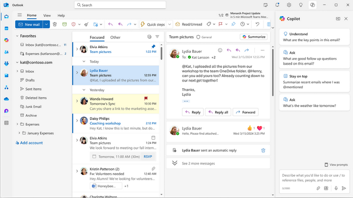Click Summarize button in reading pane
The width and height of the screenshot is (353, 198).
[254, 37]
